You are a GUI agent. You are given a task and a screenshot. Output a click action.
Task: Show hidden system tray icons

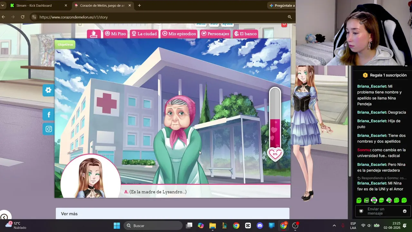pyautogui.click(x=334, y=226)
